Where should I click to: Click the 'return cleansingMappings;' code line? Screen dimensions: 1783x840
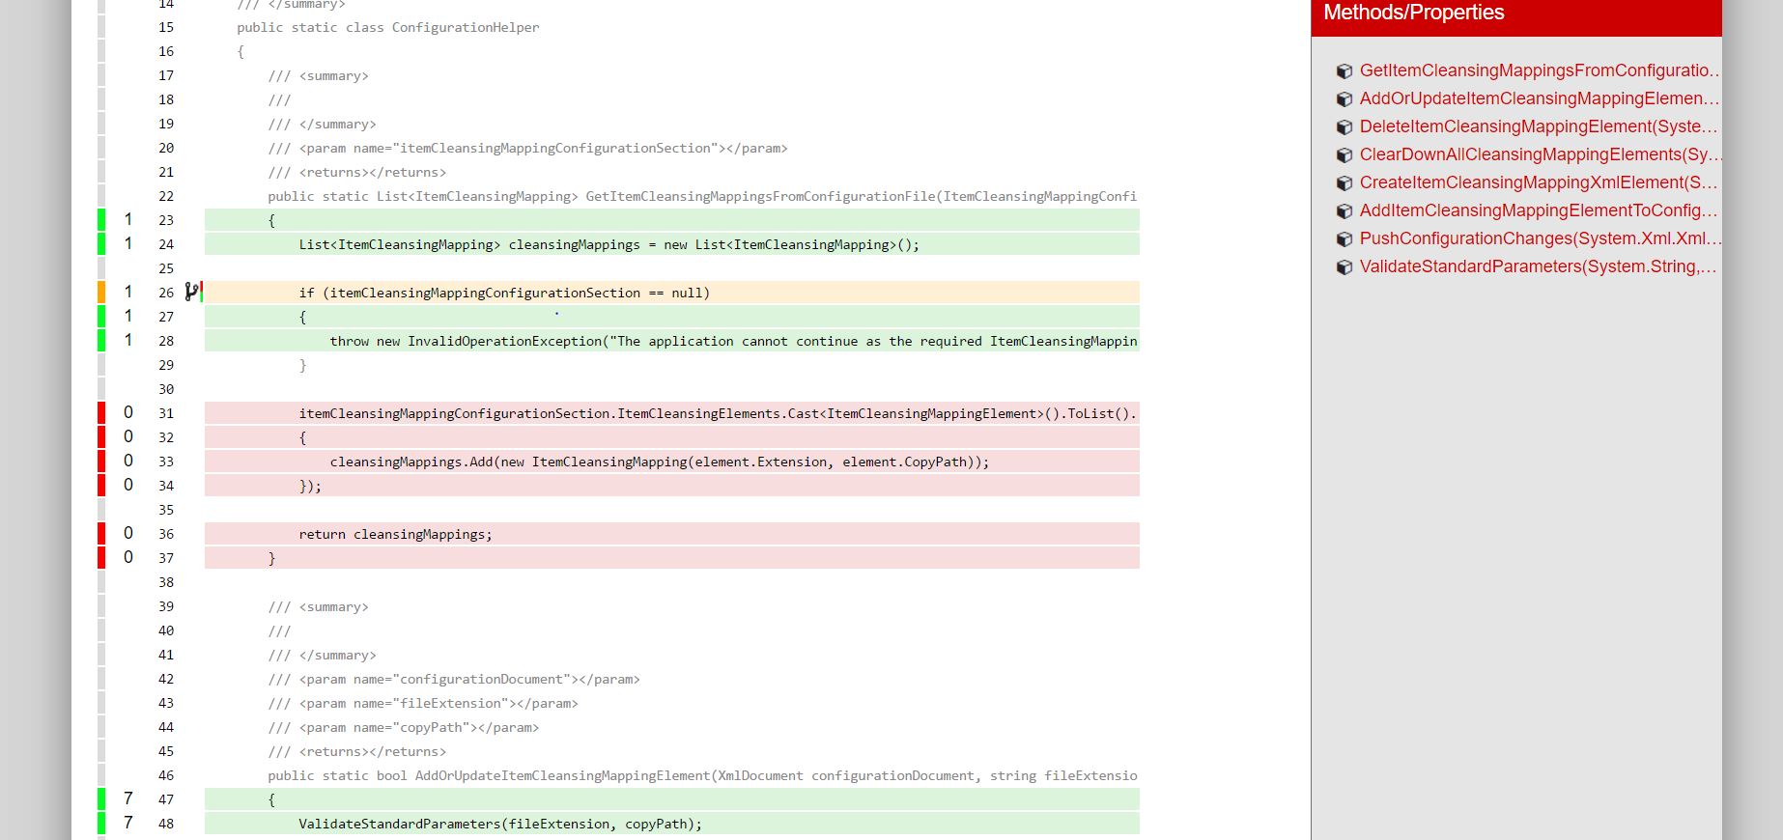pyautogui.click(x=395, y=534)
